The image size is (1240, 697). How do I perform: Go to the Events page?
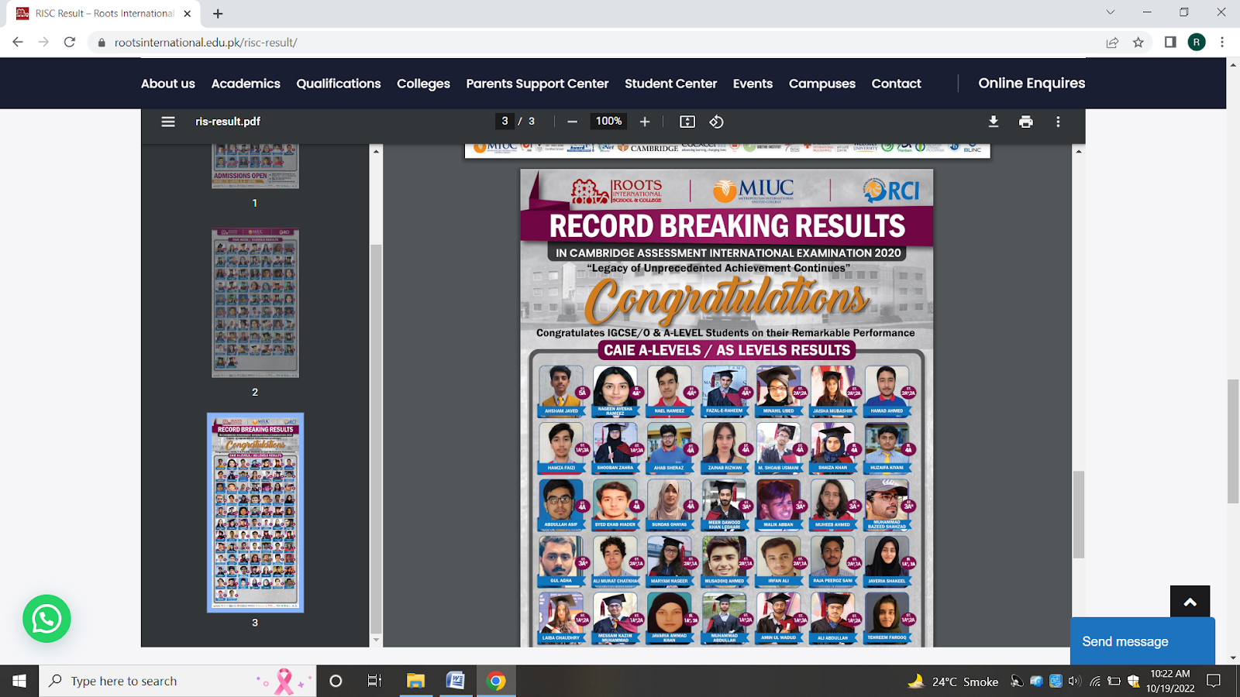tap(753, 84)
